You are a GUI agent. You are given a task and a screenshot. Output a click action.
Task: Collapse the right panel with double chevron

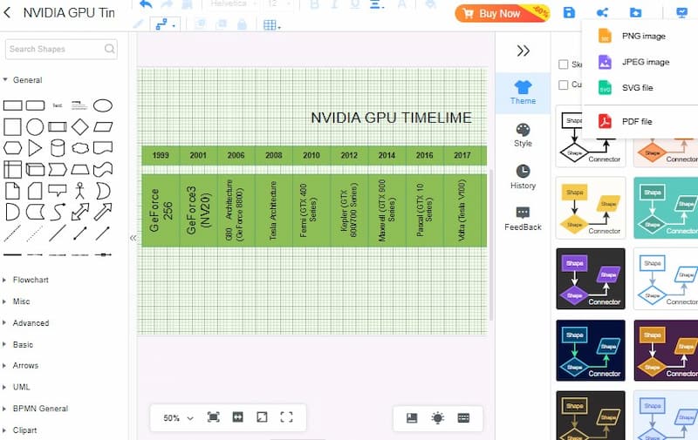pyautogui.click(x=523, y=51)
